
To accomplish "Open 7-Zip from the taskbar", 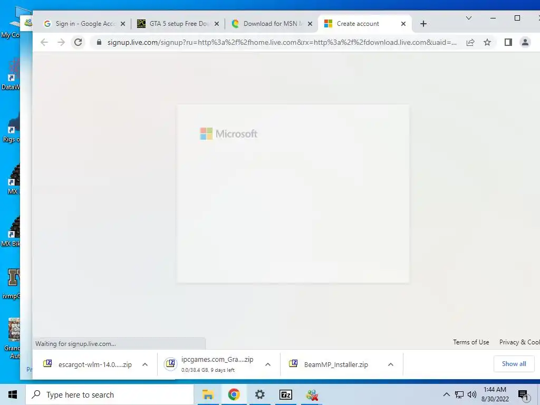I will (285, 394).
